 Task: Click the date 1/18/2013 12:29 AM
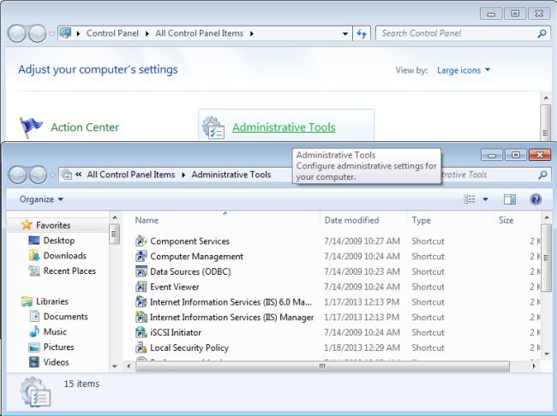pos(362,348)
